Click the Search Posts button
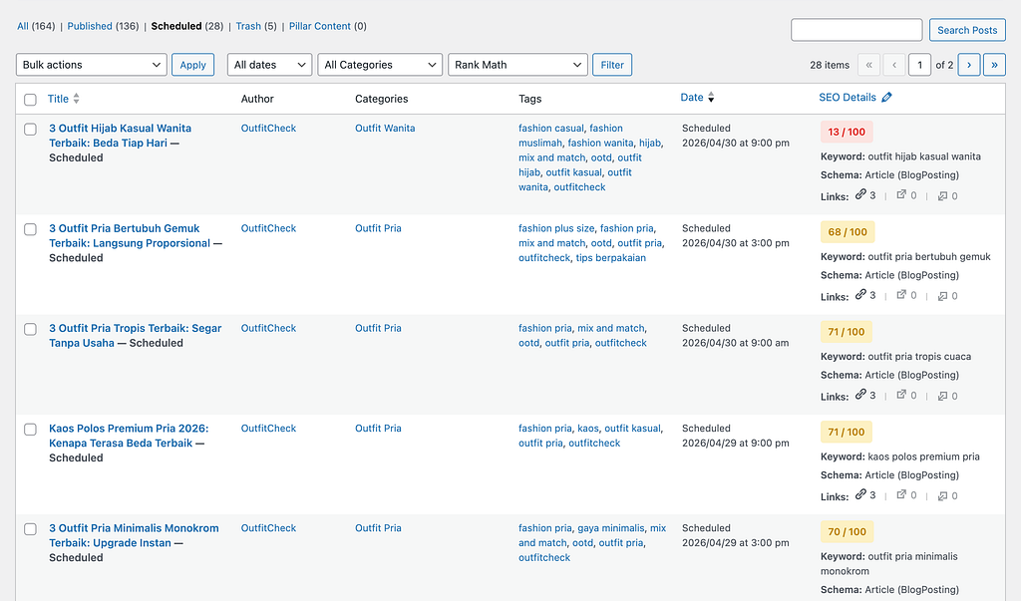 [x=967, y=30]
